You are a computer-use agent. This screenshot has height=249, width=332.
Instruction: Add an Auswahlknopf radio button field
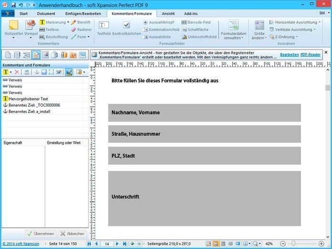click(x=159, y=22)
